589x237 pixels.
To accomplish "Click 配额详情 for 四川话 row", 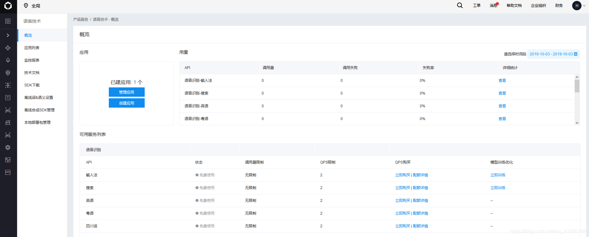I will (420, 226).
